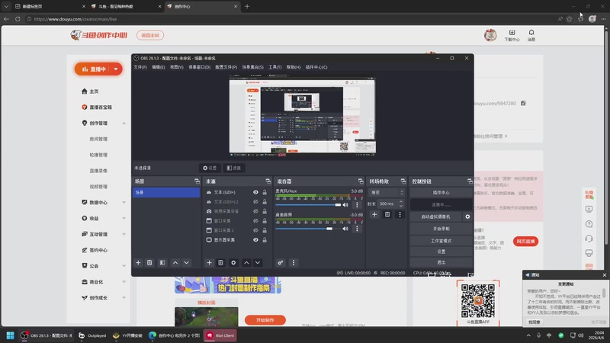Image resolution: width=610 pixels, height=343 pixels.
Task: Expand the 创作成长 sidebar section
Action: point(124,298)
